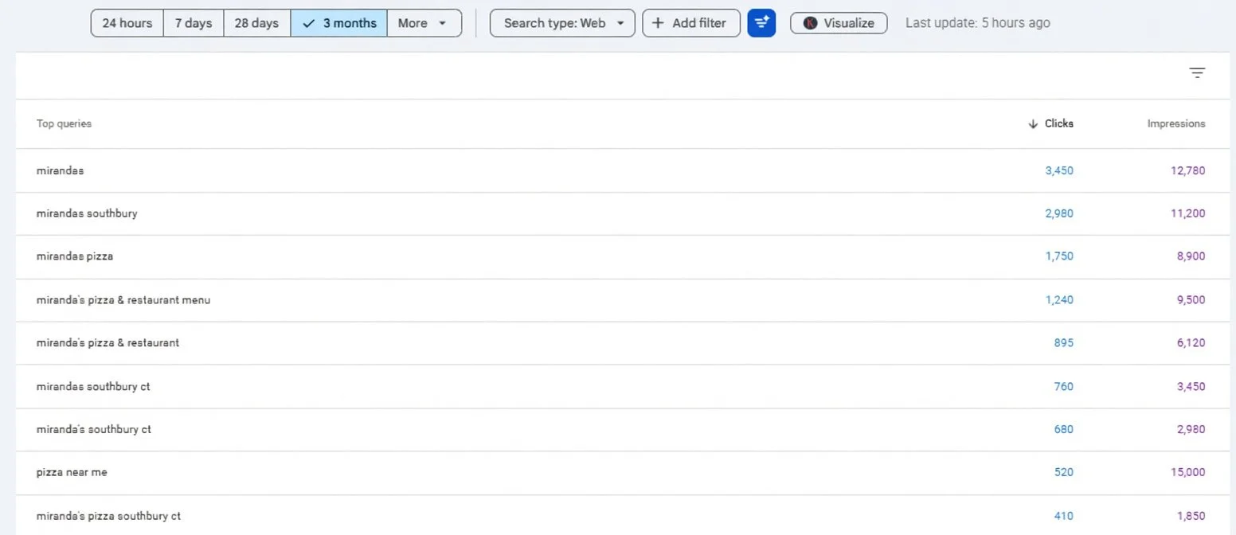Screen dimensions: 1236x535
Task: Open the 'mirandas southbury ct' query
Action: point(623,386)
